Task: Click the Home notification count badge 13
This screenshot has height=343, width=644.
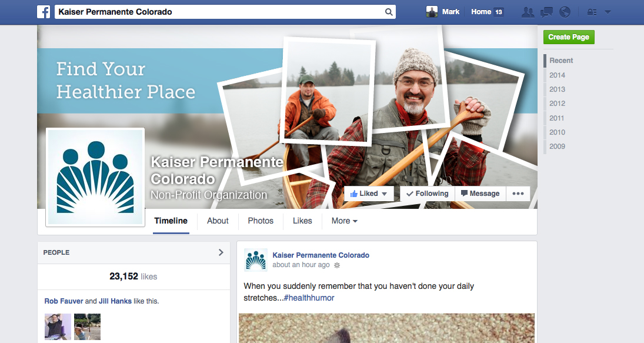Action: (x=498, y=12)
